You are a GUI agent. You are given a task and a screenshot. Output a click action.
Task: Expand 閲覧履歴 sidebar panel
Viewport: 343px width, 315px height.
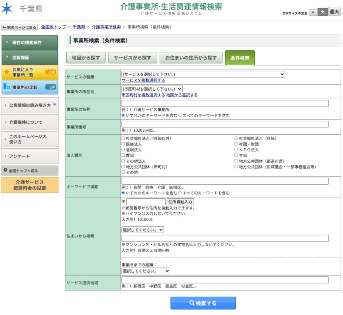pyautogui.click(x=30, y=57)
